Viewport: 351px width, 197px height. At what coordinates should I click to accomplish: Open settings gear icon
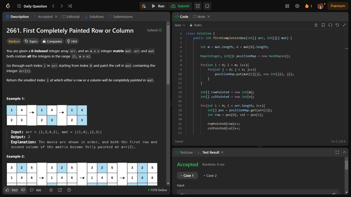tap(297, 6)
